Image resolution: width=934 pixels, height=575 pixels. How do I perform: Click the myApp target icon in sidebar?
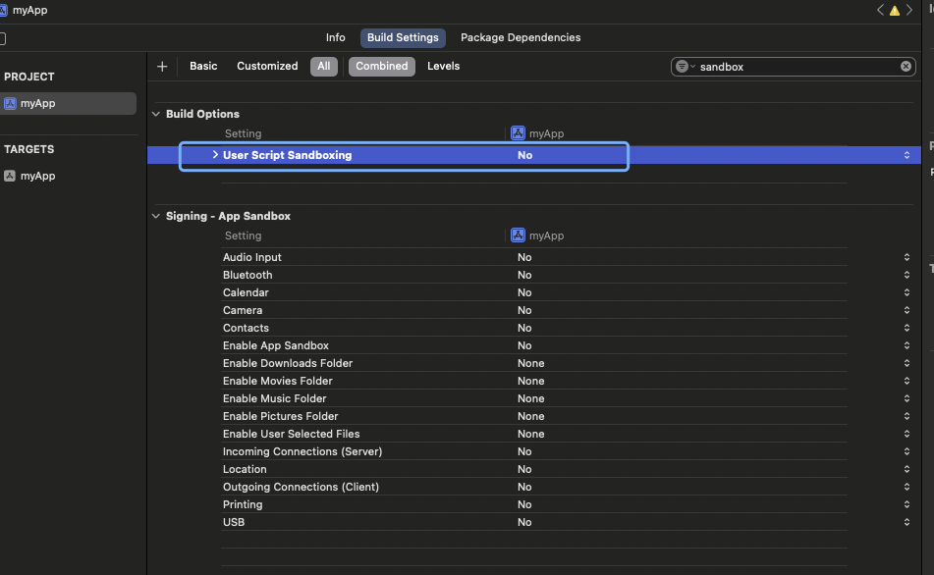coord(10,177)
